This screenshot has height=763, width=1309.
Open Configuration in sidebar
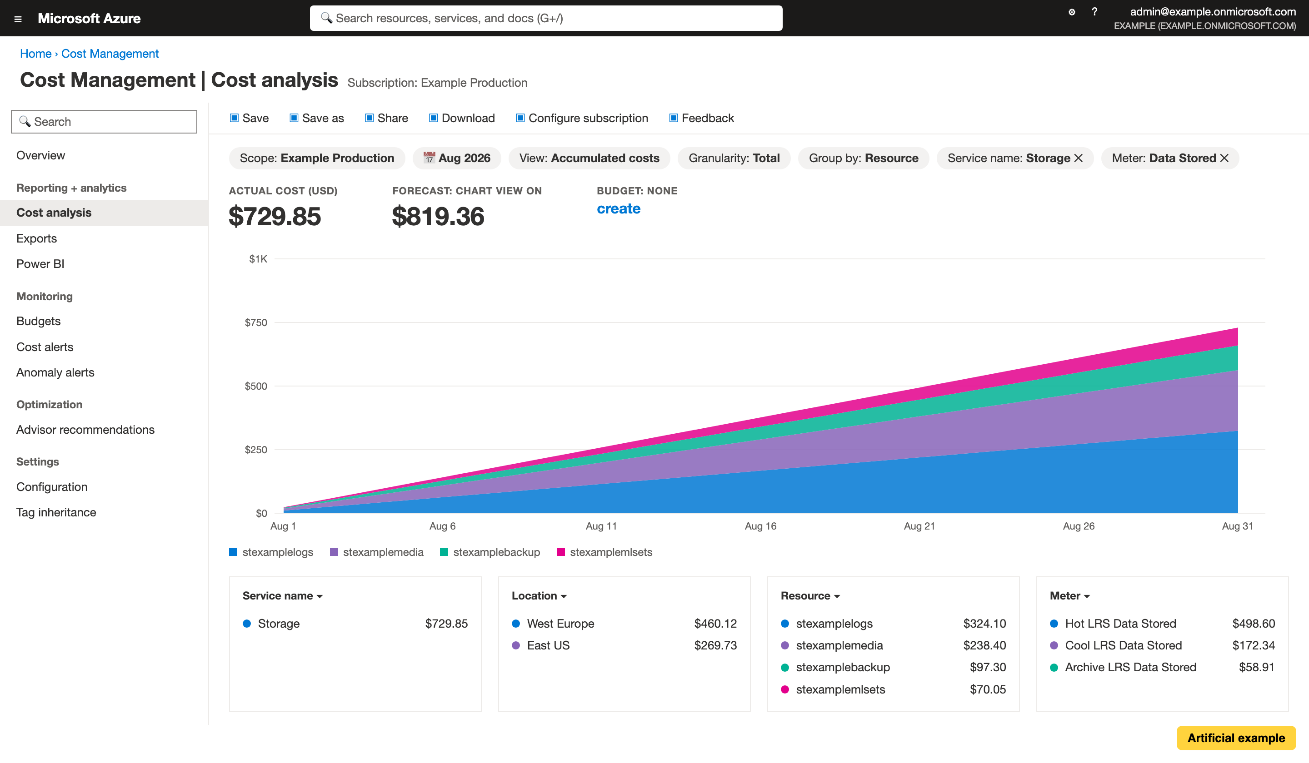pyautogui.click(x=104, y=486)
